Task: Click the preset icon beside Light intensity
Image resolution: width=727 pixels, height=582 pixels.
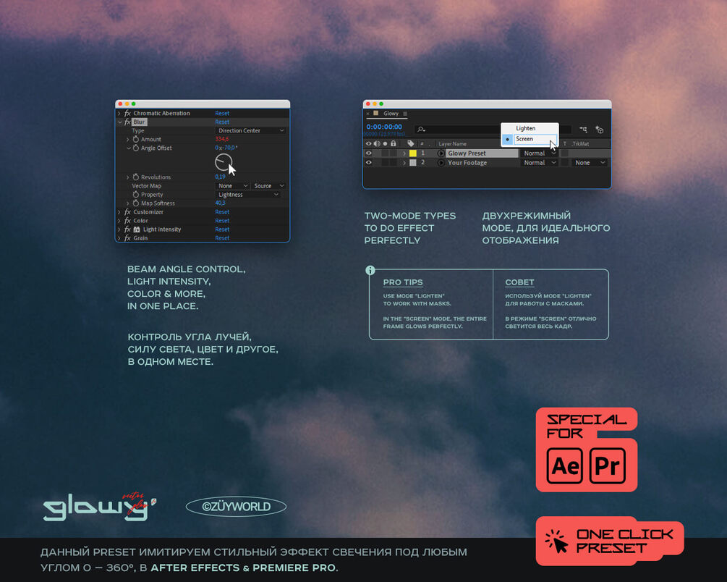Action: pos(137,229)
